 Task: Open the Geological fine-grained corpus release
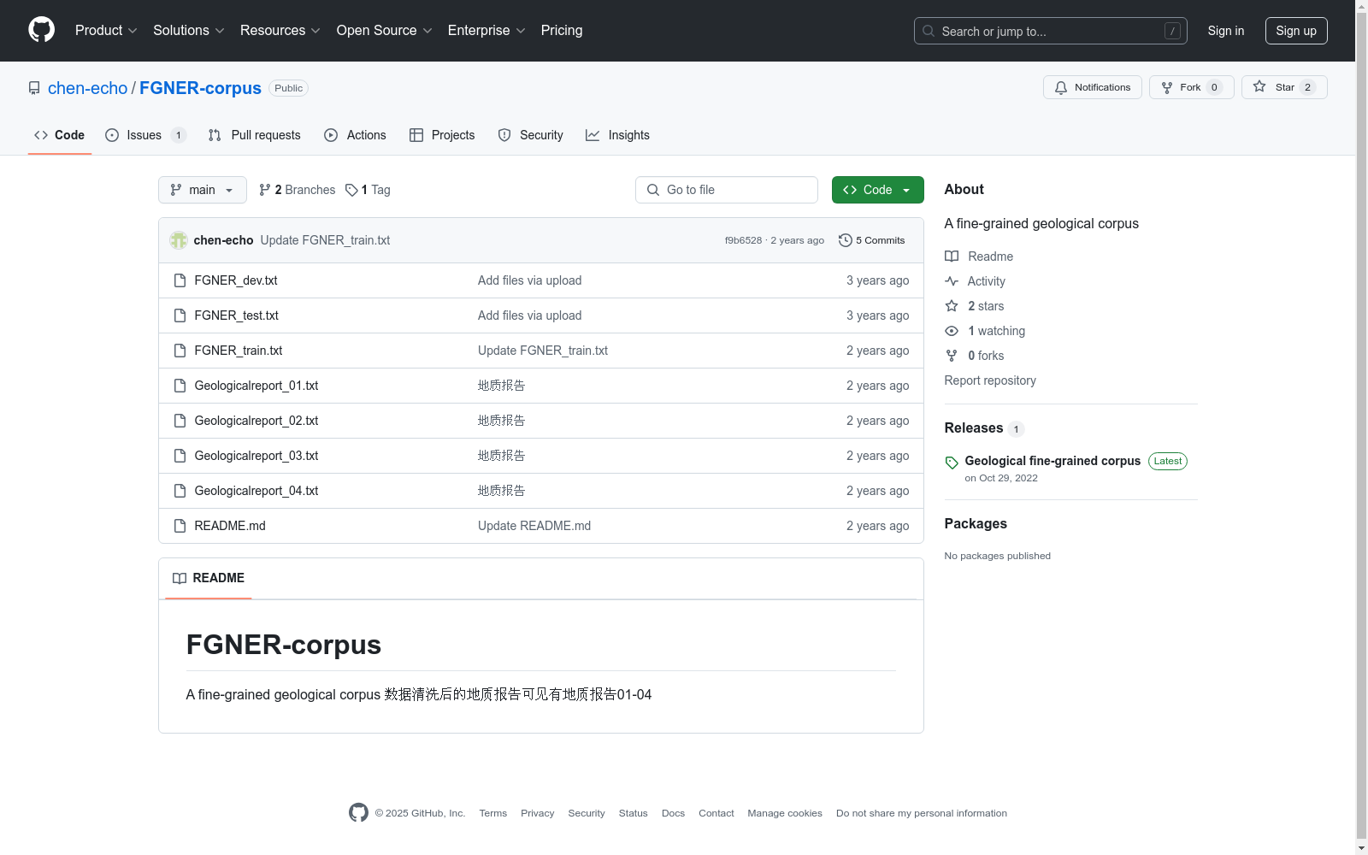1053,461
